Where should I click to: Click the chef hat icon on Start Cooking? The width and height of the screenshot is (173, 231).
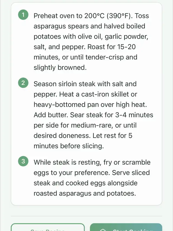(x=103, y=230)
